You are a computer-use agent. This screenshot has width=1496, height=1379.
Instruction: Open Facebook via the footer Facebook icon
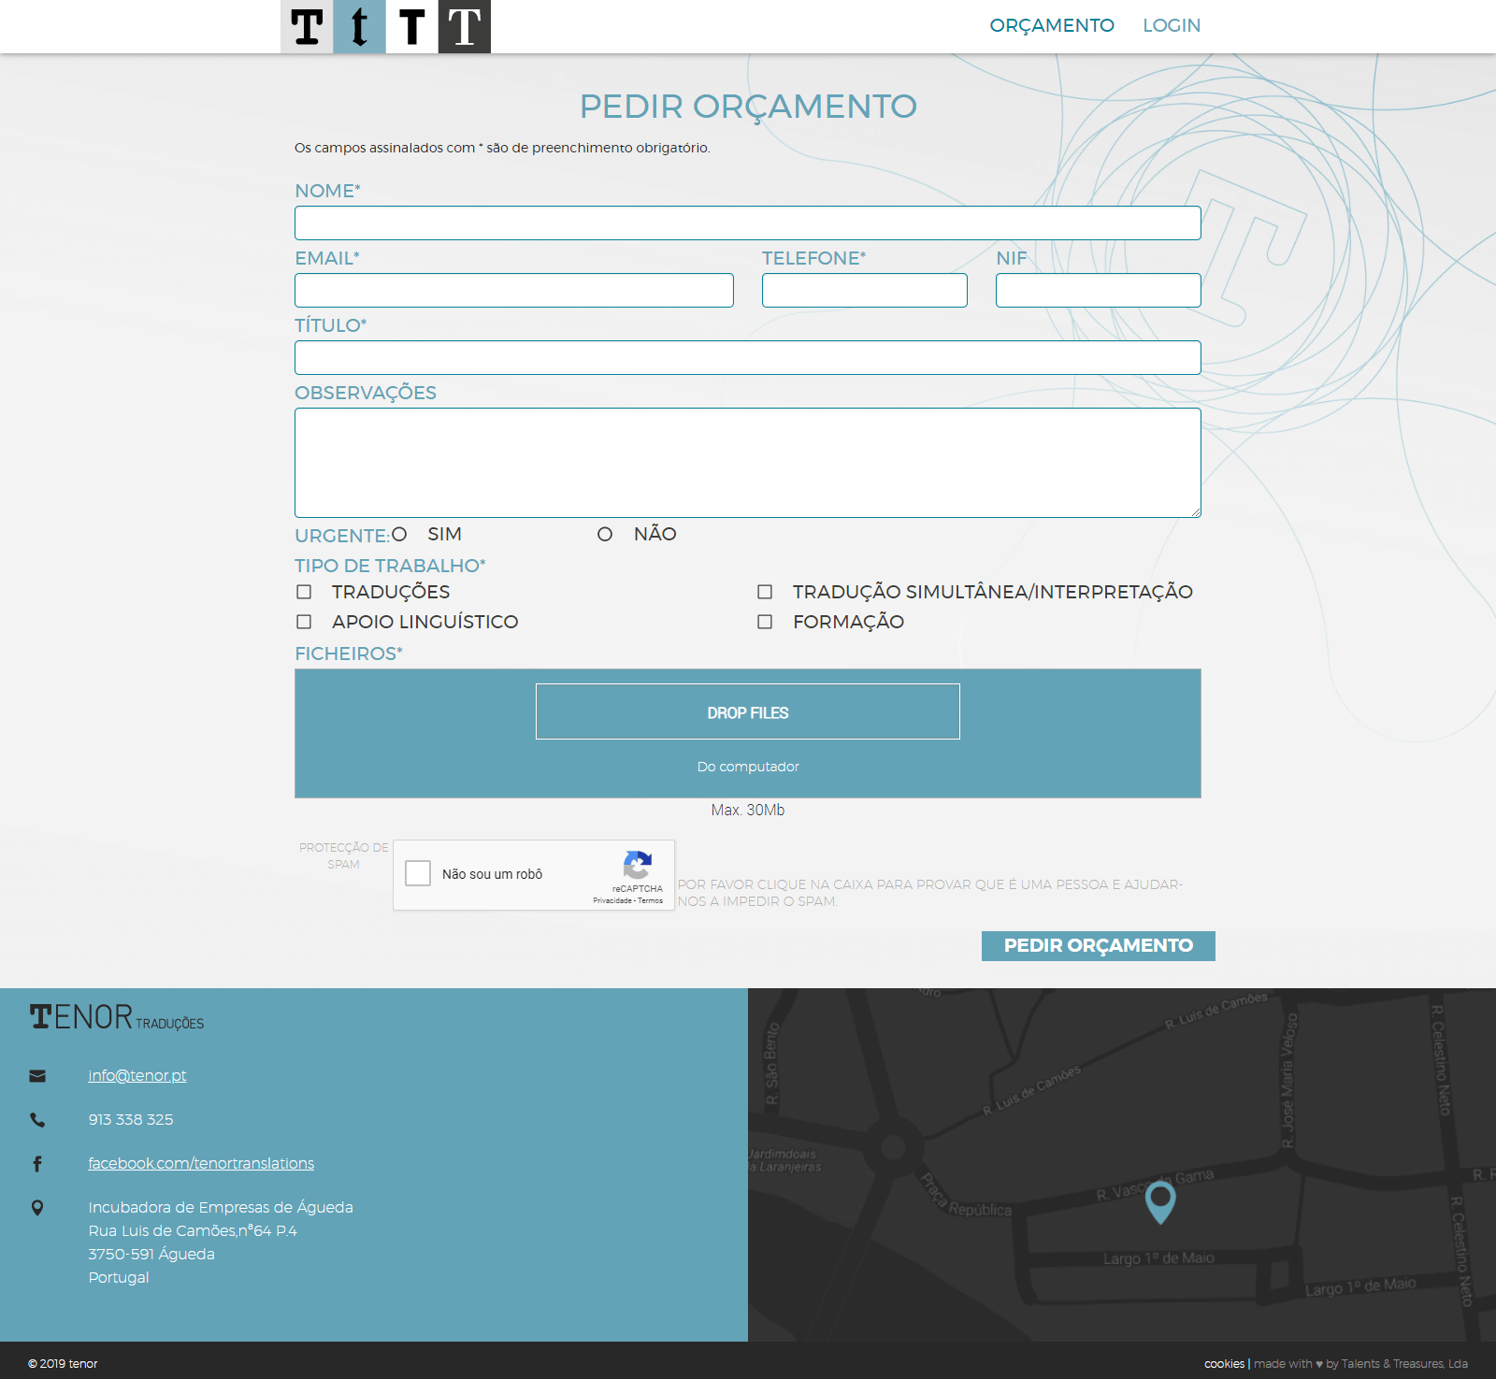tap(37, 1164)
